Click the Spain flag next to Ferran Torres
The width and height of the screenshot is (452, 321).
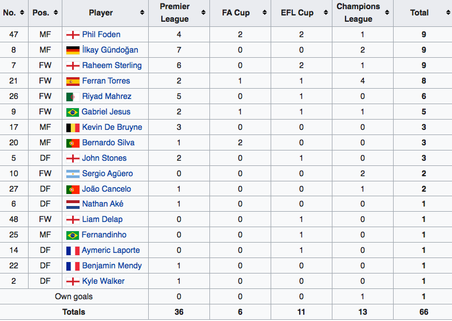pyautogui.click(x=73, y=81)
